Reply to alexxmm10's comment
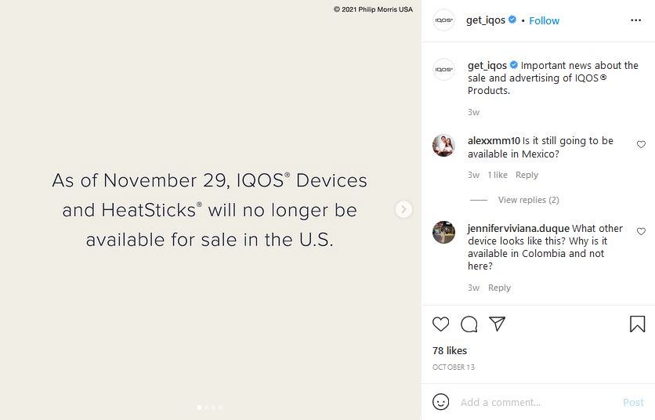655x420 pixels. 527,175
